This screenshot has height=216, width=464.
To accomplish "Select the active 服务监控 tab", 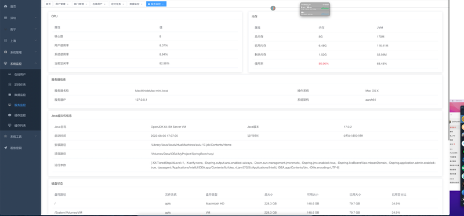I will (x=156, y=4).
